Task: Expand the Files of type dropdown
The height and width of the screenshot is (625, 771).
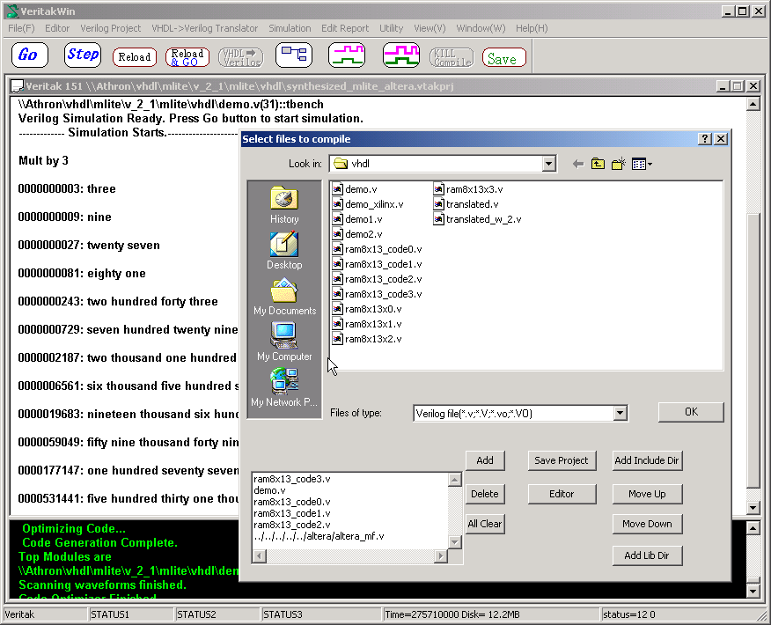Action: (x=620, y=413)
